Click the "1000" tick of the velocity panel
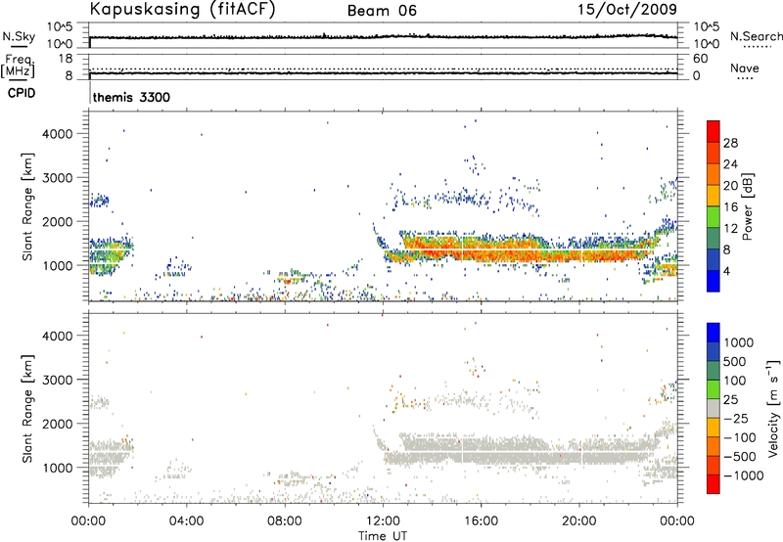 tap(58, 468)
